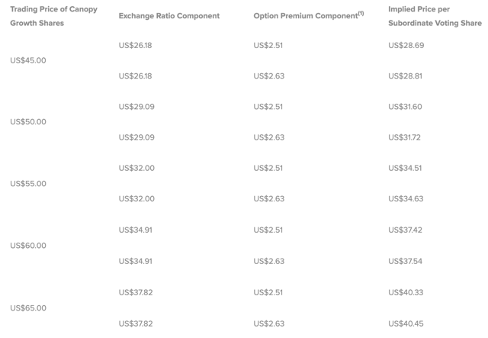
Task: Click the Exchange Ratio Component column header
Action: point(169,16)
